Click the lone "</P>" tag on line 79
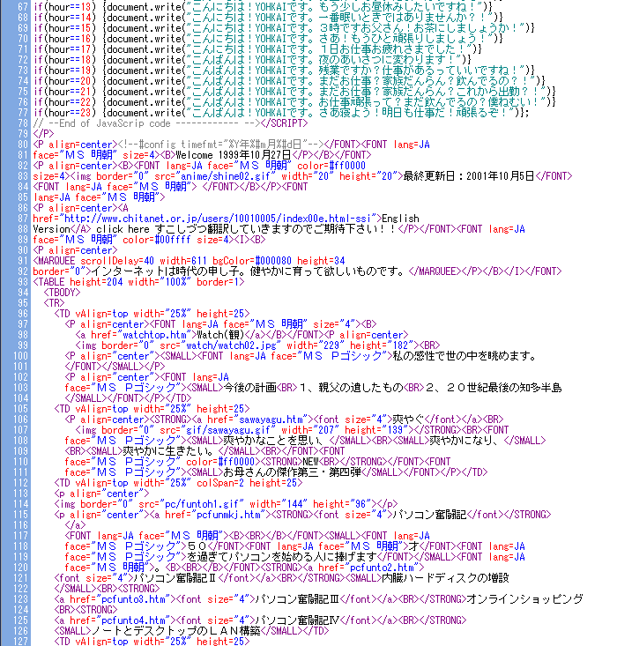Viewport: 617px width, 646px height. tap(43, 134)
